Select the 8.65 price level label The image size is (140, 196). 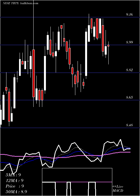[x=129, y=97]
